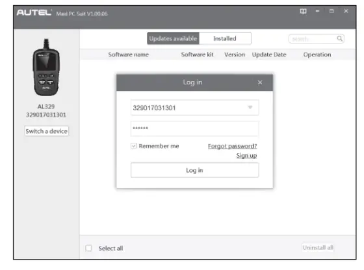This screenshot has height=270, width=364.
Task: Click the Version column header
Action: point(235,55)
